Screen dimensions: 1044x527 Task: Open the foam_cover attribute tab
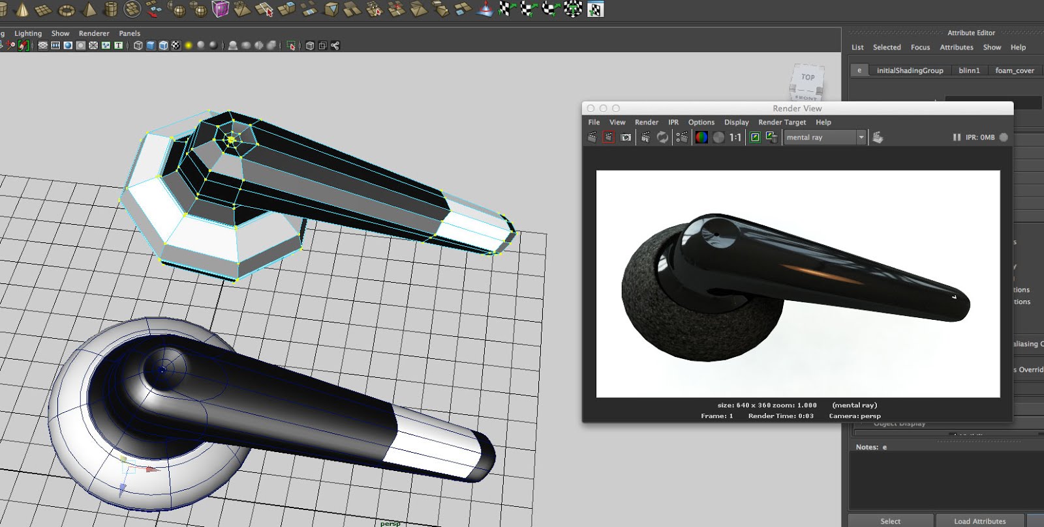pyautogui.click(x=1014, y=70)
